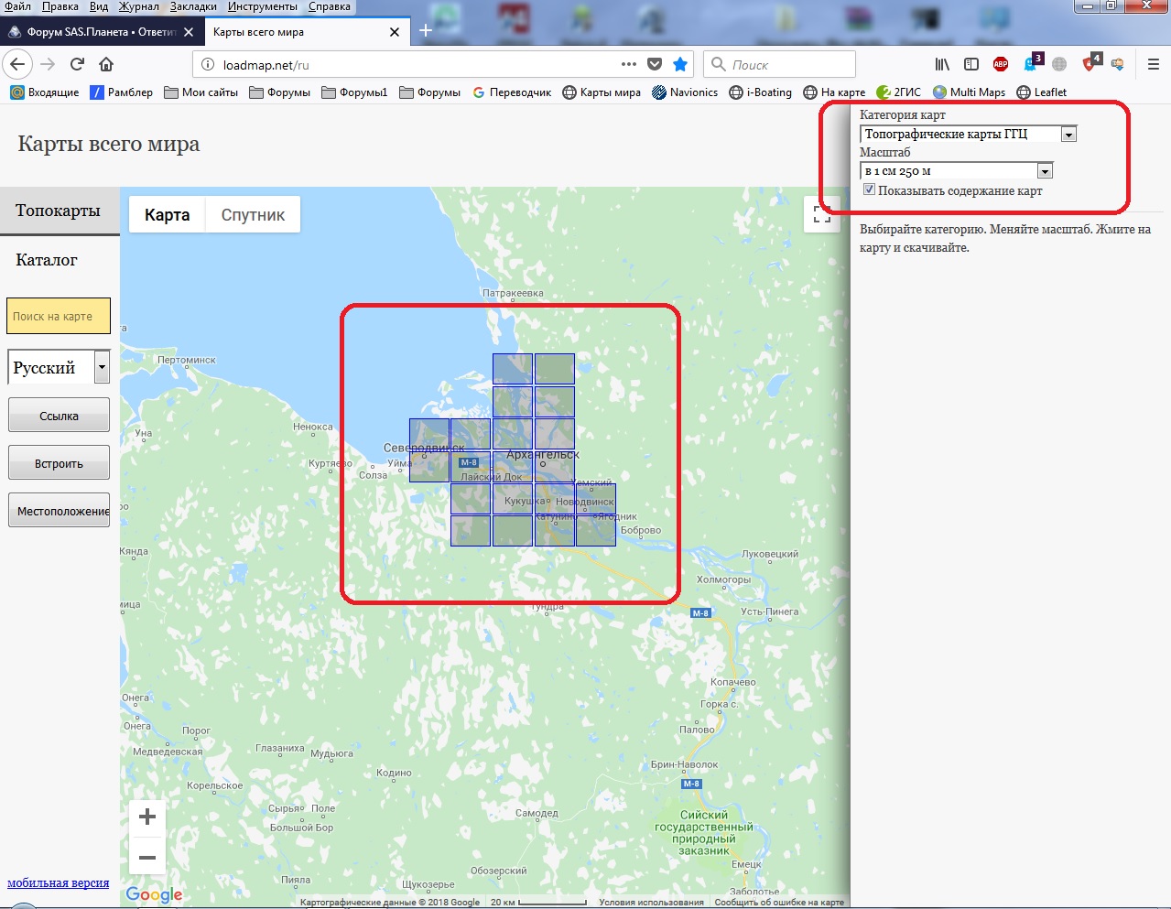
Task: Toggle the 'Показывать содержание карт' checkbox
Action: [x=869, y=189]
